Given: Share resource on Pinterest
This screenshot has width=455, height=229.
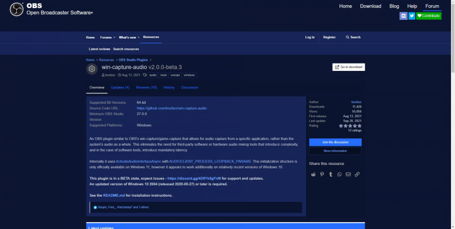Looking at the screenshot, I should (x=322, y=174).
